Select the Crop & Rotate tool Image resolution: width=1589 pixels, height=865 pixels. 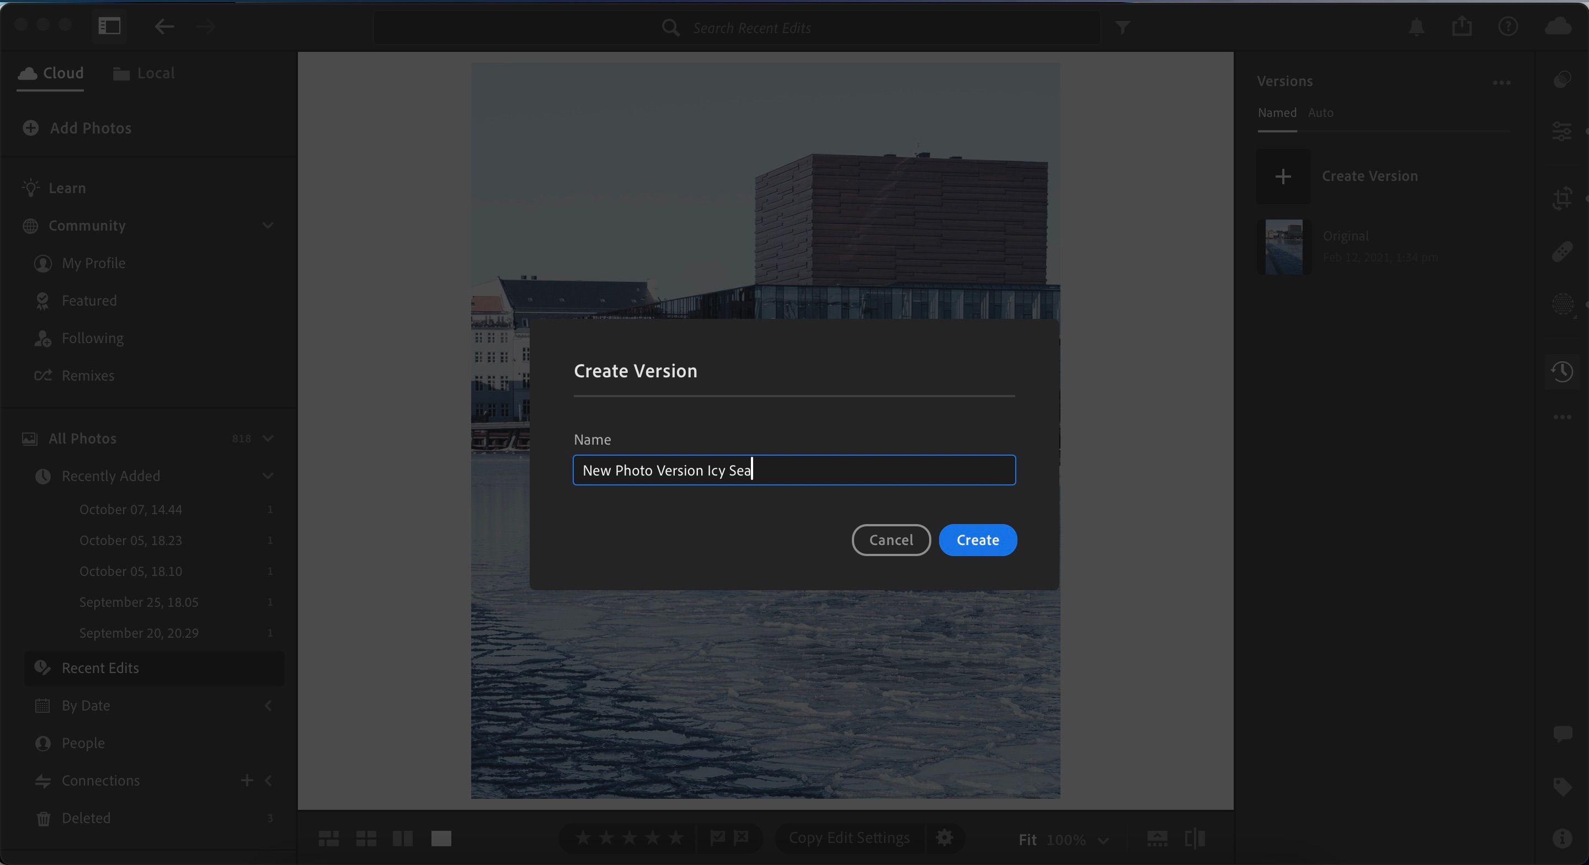click(1563, 197)
